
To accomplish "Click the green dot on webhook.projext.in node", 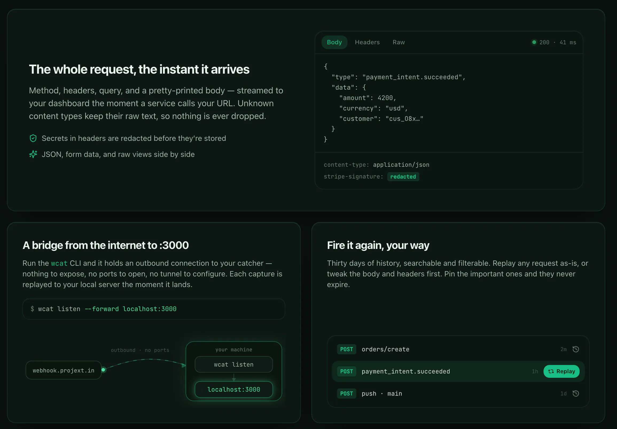I will pyautogui.click(x=103, y=370).
